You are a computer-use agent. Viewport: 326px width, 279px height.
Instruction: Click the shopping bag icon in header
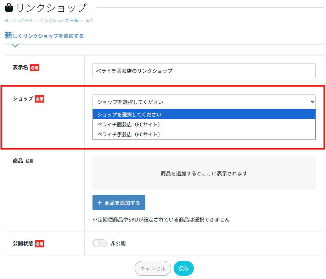(9, 8)
